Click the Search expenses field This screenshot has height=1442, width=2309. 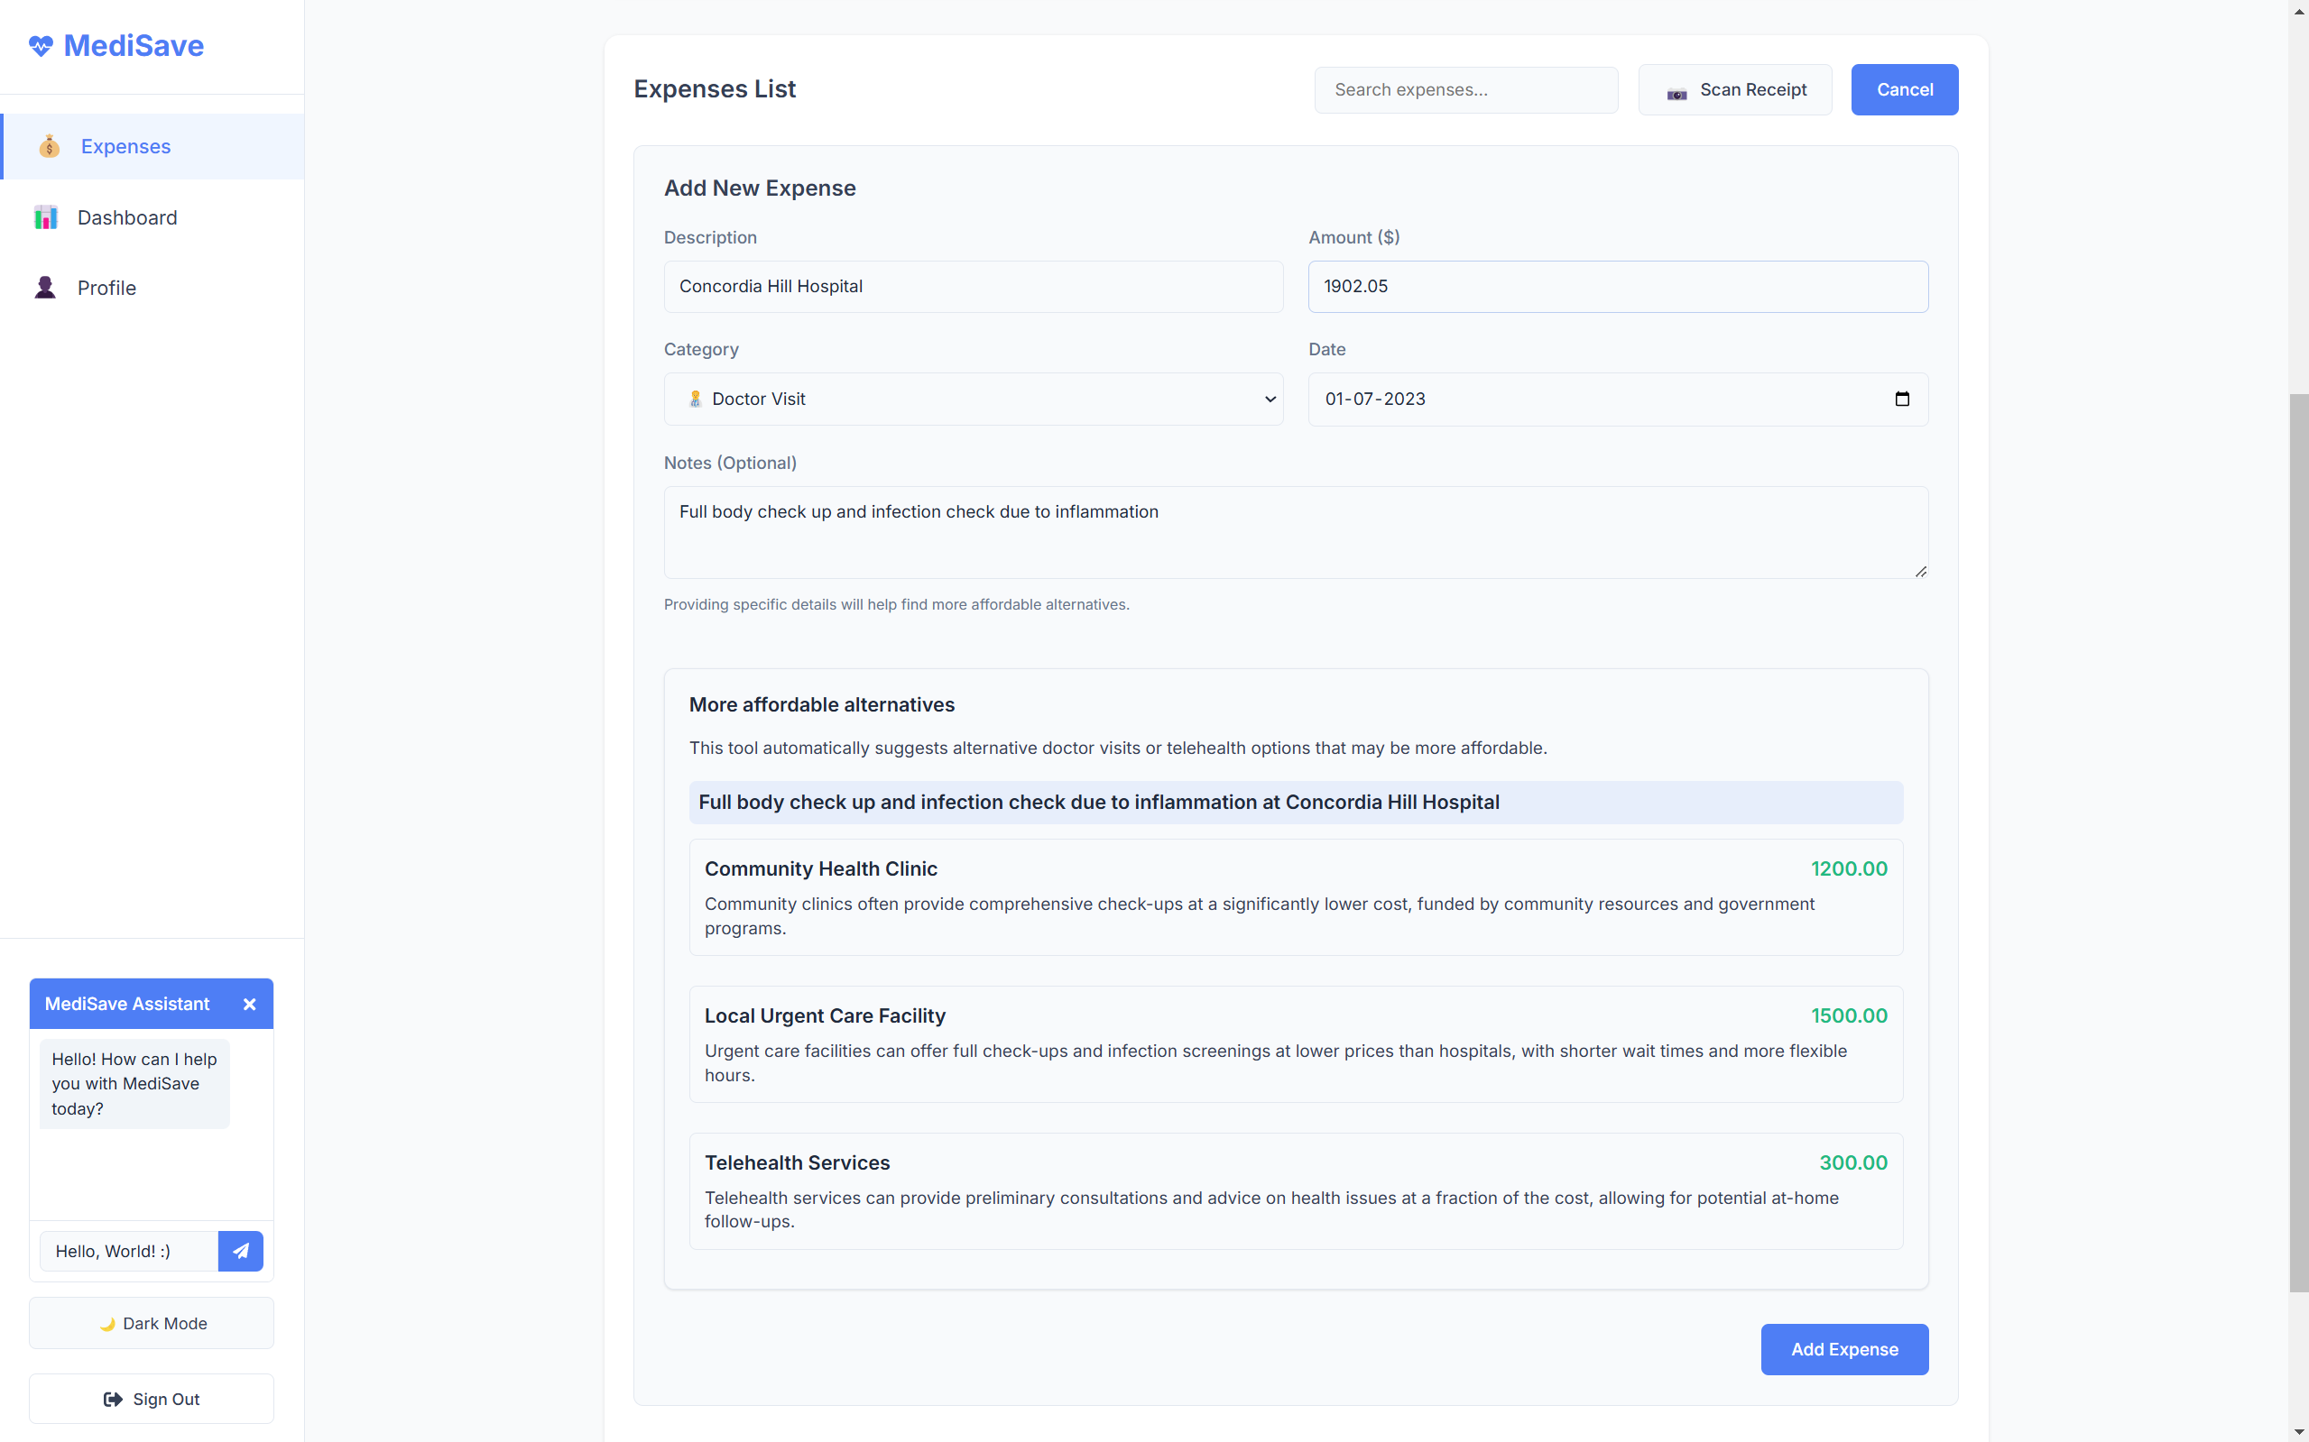(x=1465, y=89)
